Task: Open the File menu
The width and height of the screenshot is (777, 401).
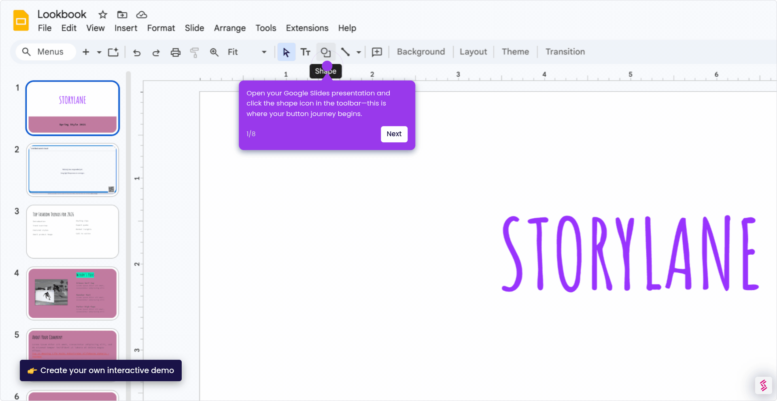Action: tap(45, 28)
